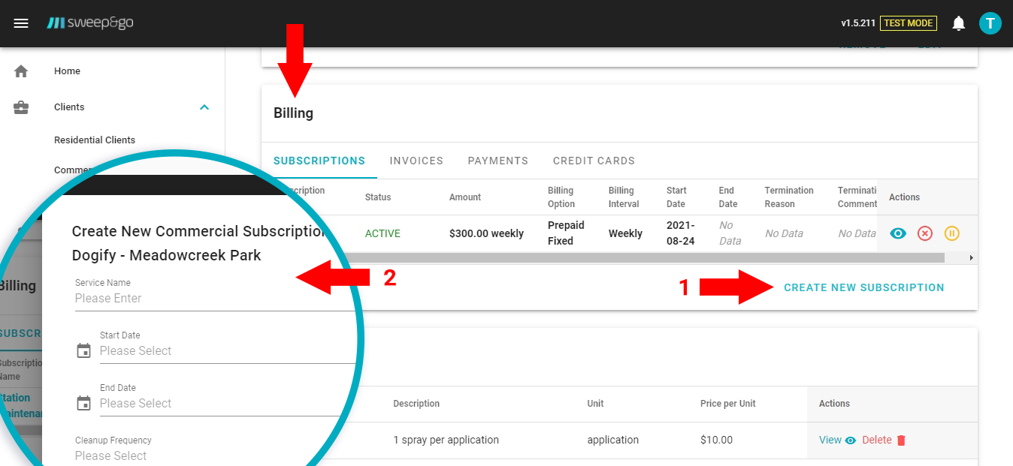
Task: Cancel subscription with the red X icon
Action: [x=925, y=233]
